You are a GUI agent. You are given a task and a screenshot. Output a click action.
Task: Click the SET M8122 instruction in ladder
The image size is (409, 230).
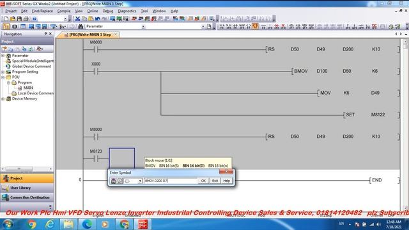coord(371,115)
